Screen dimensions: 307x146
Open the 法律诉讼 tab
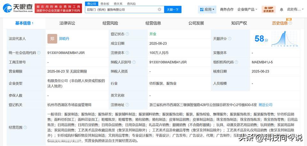click(x=67, y=23)
